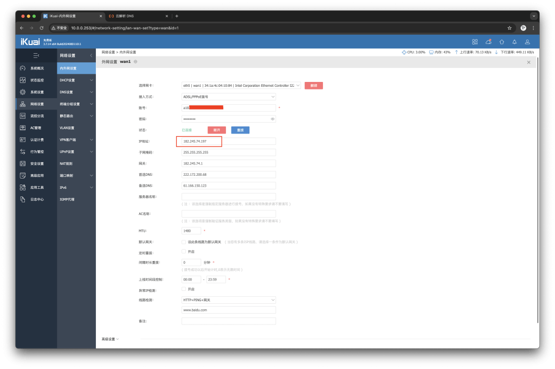Open the notification bell icon in header
Viewport: 555px width, 369px height.
click(x=514, y=42)
